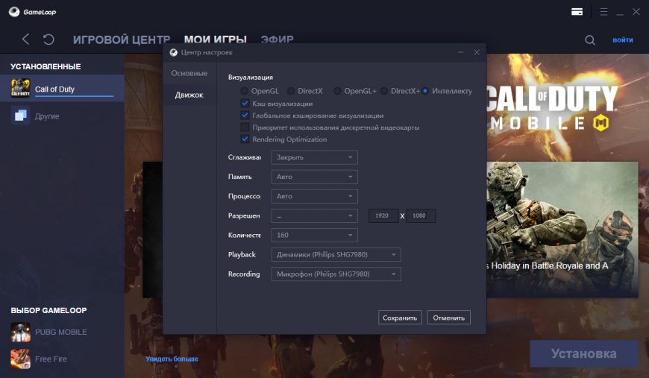Open the Recording microphone dropdown
This screenshot has height=378, width=649.
[336, 274]
